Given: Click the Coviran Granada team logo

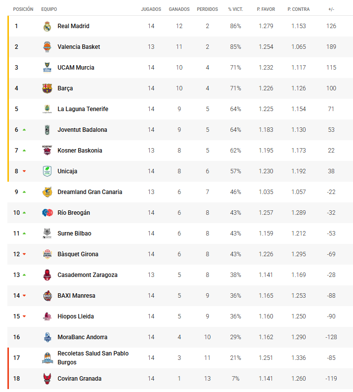Looking at the screenshot, I should point(47,379).
